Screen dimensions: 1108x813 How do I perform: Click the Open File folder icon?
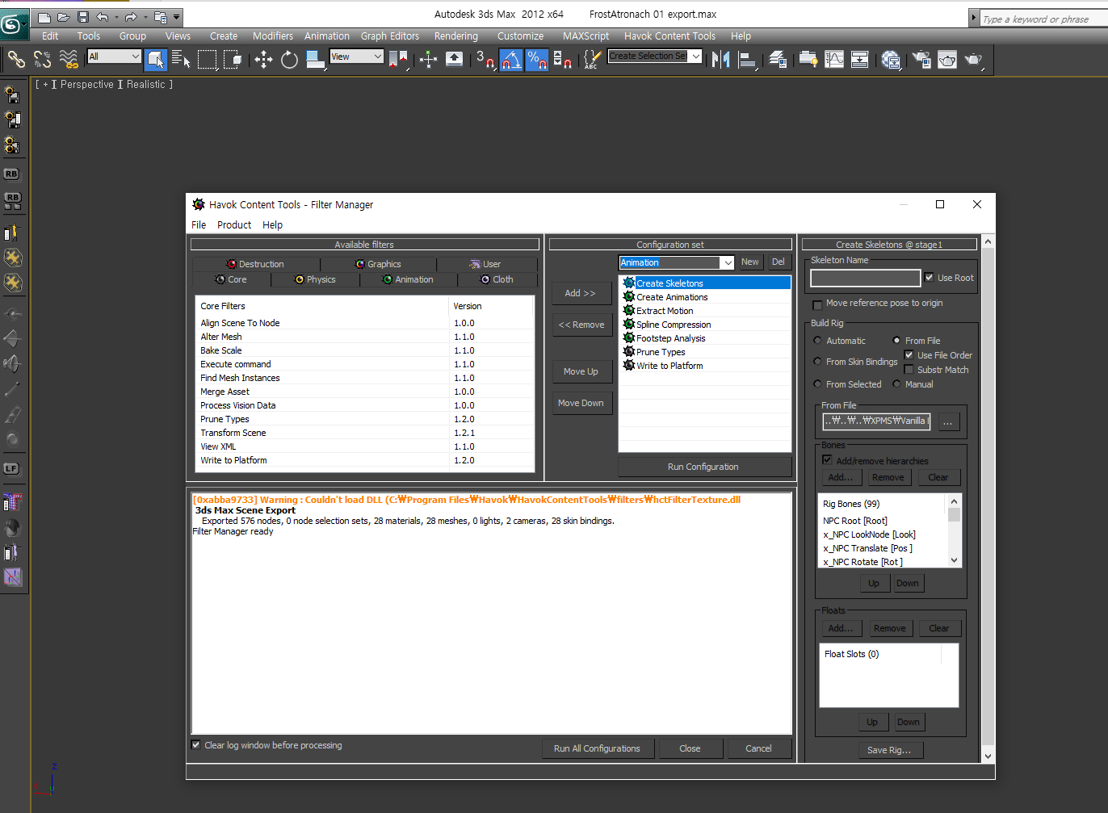tap(64, 17)
